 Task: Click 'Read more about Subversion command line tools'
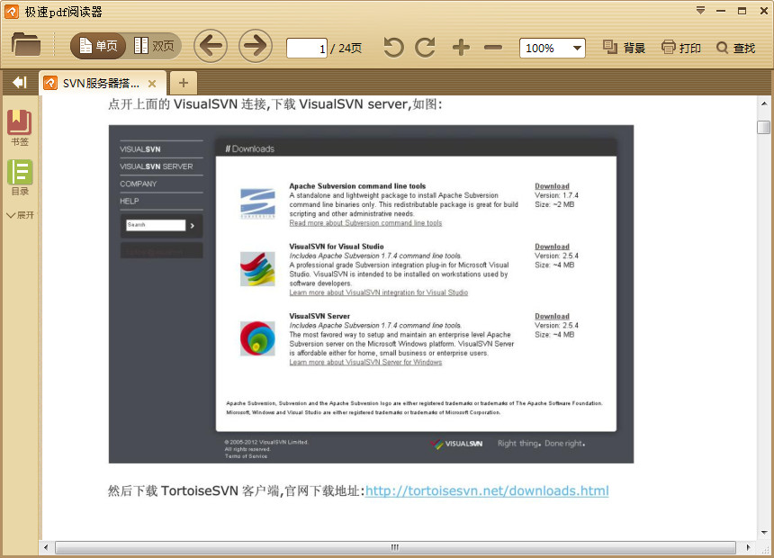[365, 223]
